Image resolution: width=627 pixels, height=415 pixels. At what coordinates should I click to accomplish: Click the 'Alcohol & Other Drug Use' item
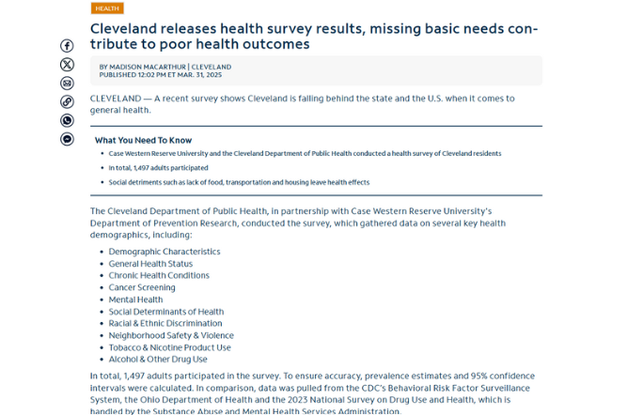tap(158, 360)
